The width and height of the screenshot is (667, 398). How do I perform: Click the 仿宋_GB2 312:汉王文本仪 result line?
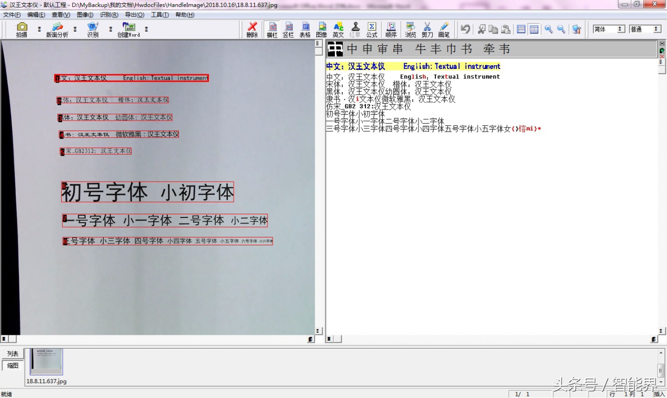(369, 106)
